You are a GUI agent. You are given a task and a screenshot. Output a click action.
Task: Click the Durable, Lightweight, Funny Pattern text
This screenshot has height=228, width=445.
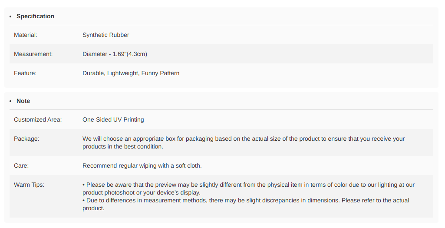tap(131, 73)
